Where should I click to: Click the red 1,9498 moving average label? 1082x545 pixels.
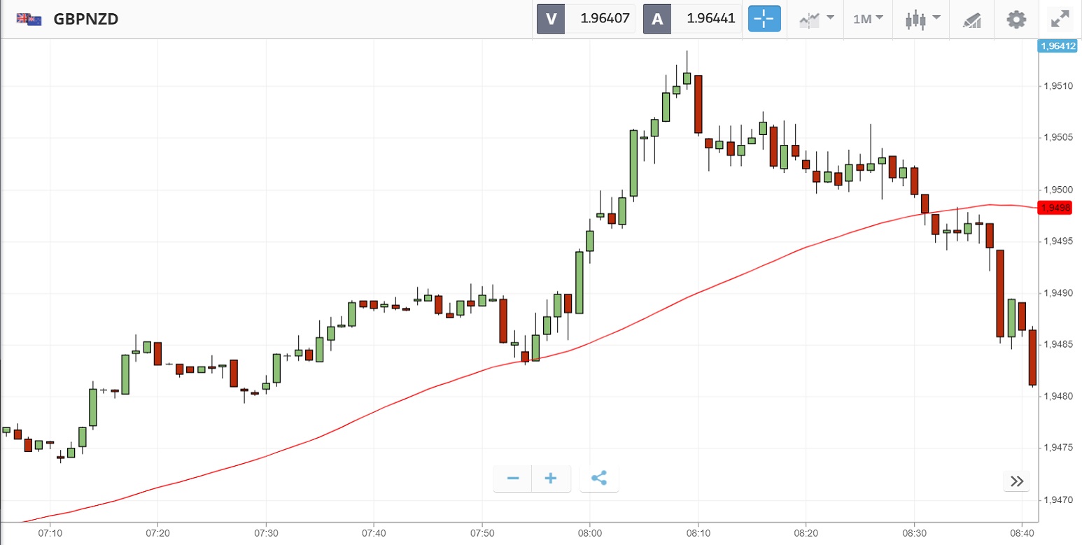(x=1055, y=208)
